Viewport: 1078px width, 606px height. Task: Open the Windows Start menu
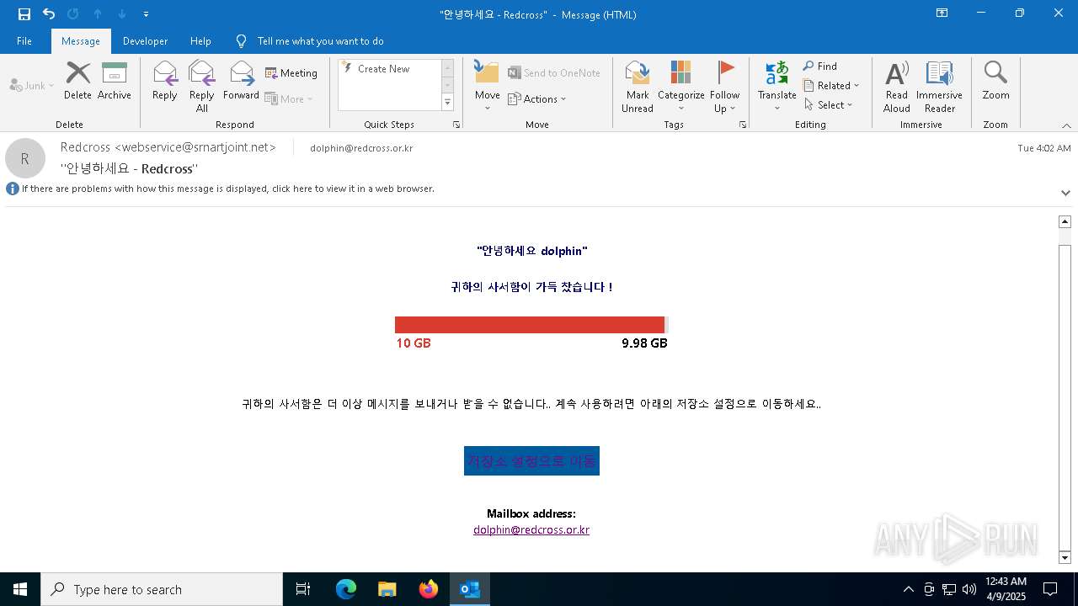[x=20, y=589]
